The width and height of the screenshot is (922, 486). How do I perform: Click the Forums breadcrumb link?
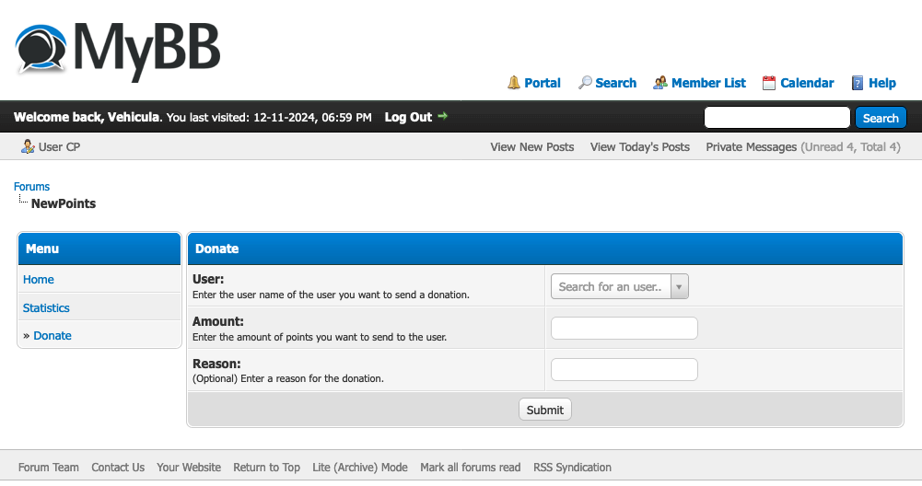click(31, 186)
